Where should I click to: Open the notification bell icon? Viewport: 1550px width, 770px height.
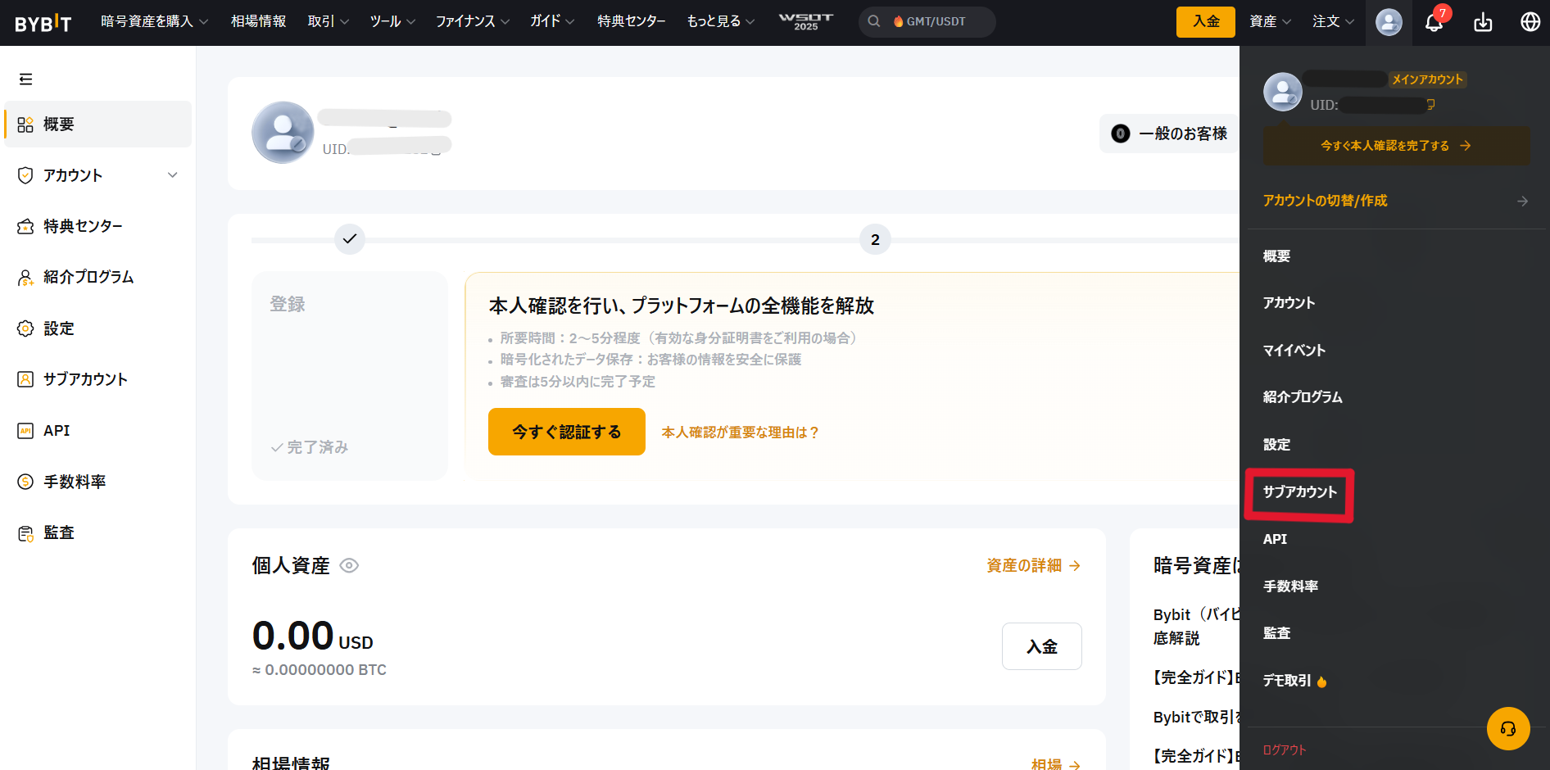coord(1434,22)
